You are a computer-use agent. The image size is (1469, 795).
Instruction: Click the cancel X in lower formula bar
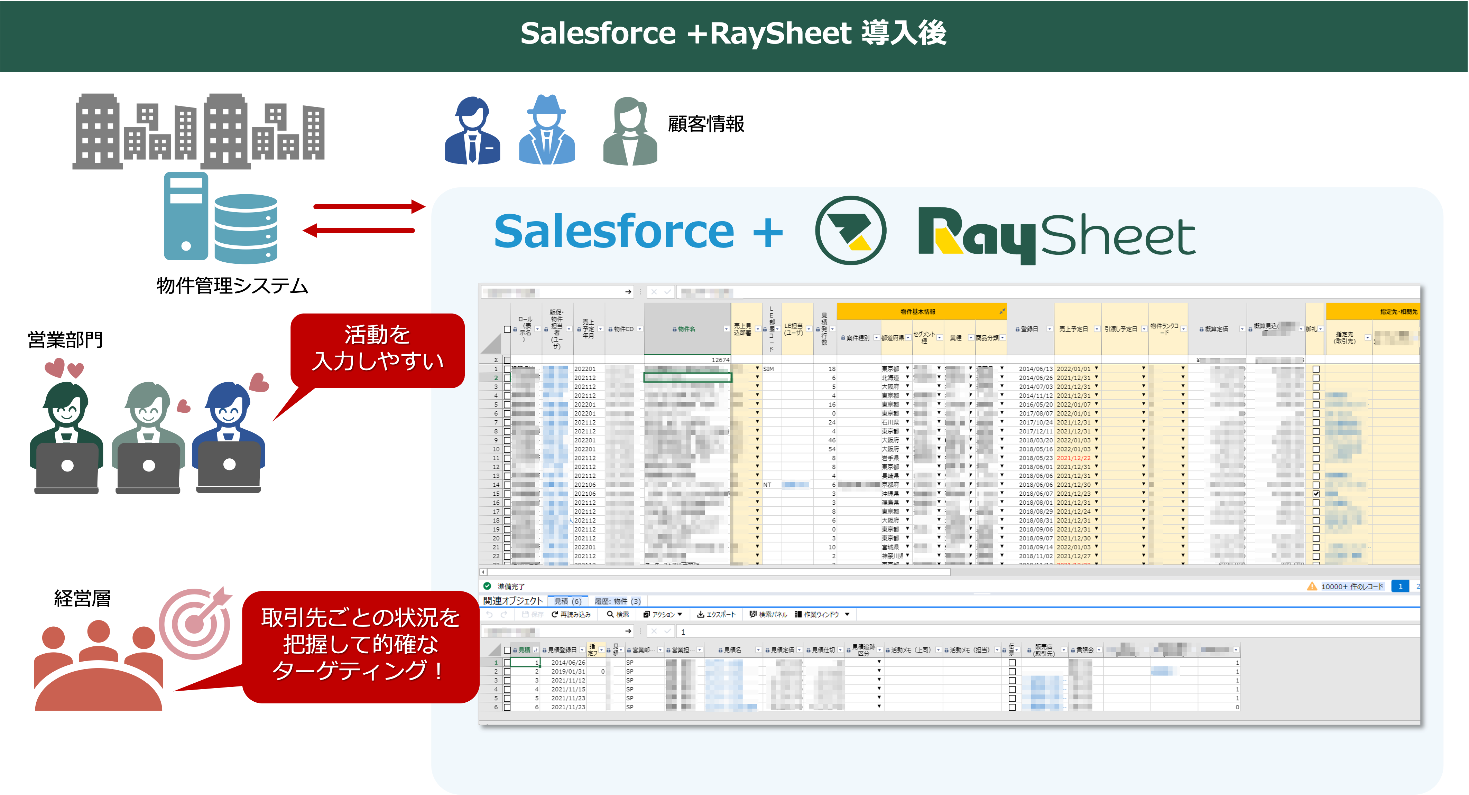(x=654, y=631)
